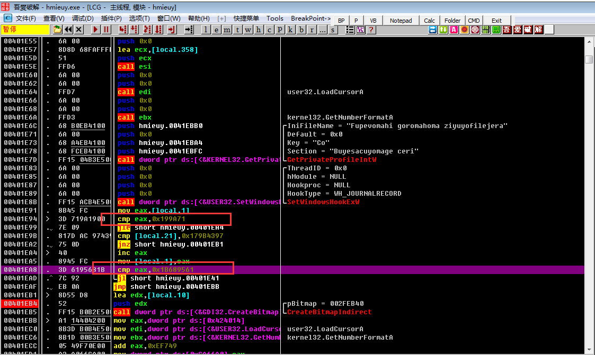The image size is (595, 355).
Task: Open Run trace with '...' button
Action: click(323, 30)
